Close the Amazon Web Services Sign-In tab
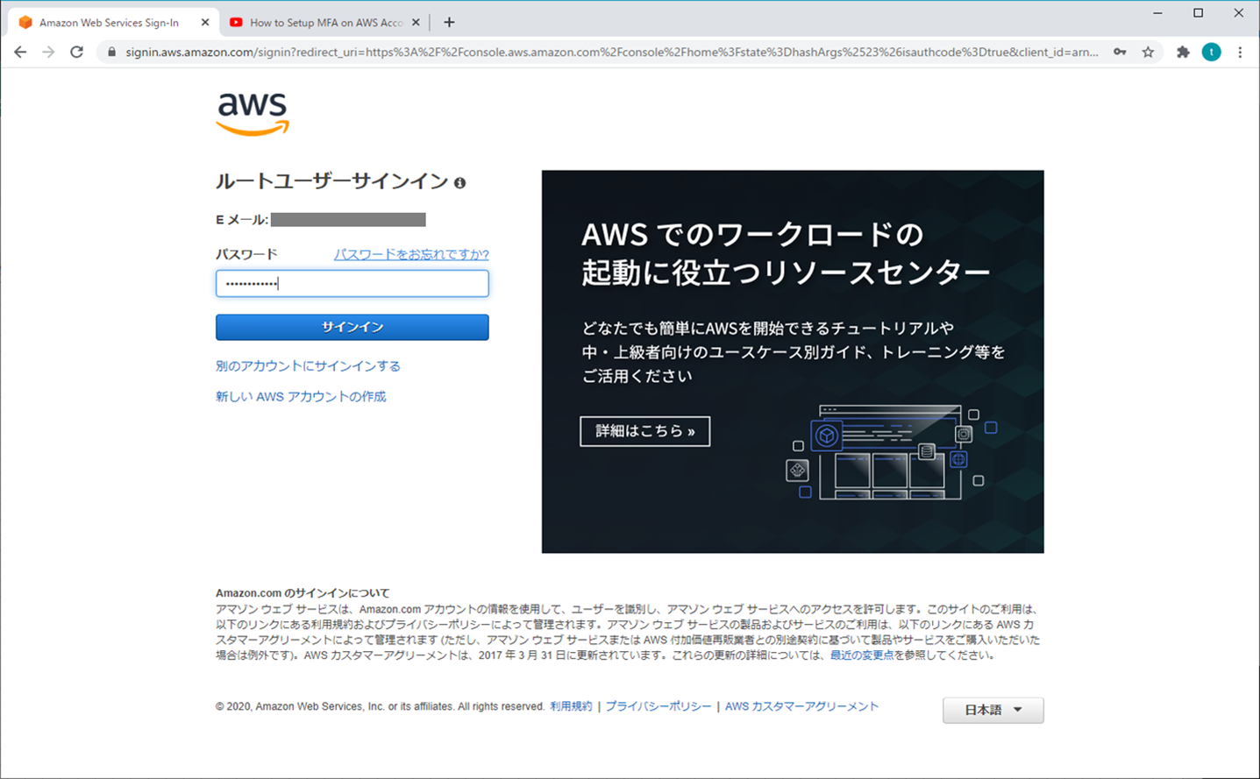This screenshot has width=1260, height=779. (x=205, y=22)
